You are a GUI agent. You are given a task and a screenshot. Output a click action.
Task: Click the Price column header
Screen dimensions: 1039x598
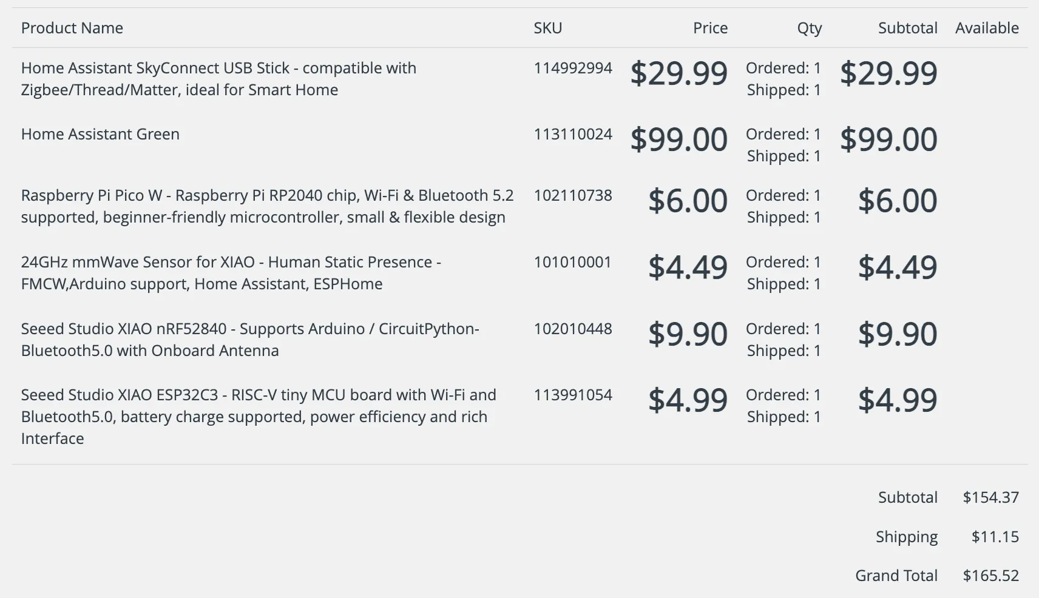pyautogui.click(x=710, y=28)
